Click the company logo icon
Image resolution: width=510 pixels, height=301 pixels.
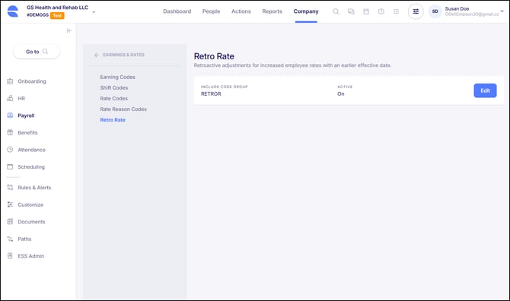(x=13, y=11)
